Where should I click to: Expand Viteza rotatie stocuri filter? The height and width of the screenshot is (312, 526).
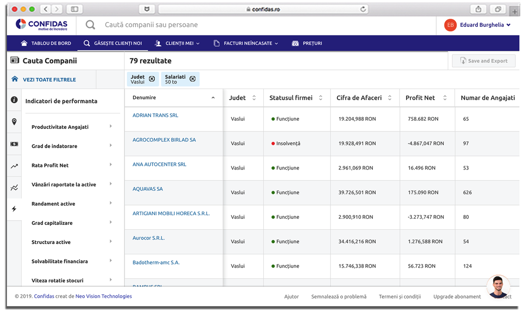[x=72, y=280]
